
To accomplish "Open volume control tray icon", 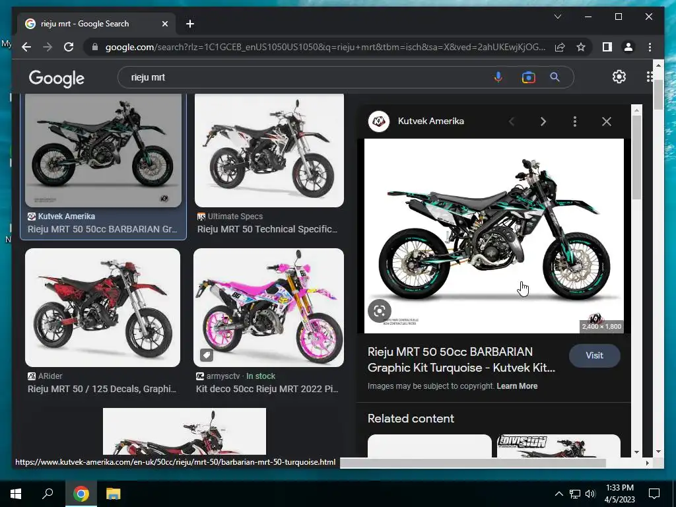I will pyautogui.click(x=590, y=494).
